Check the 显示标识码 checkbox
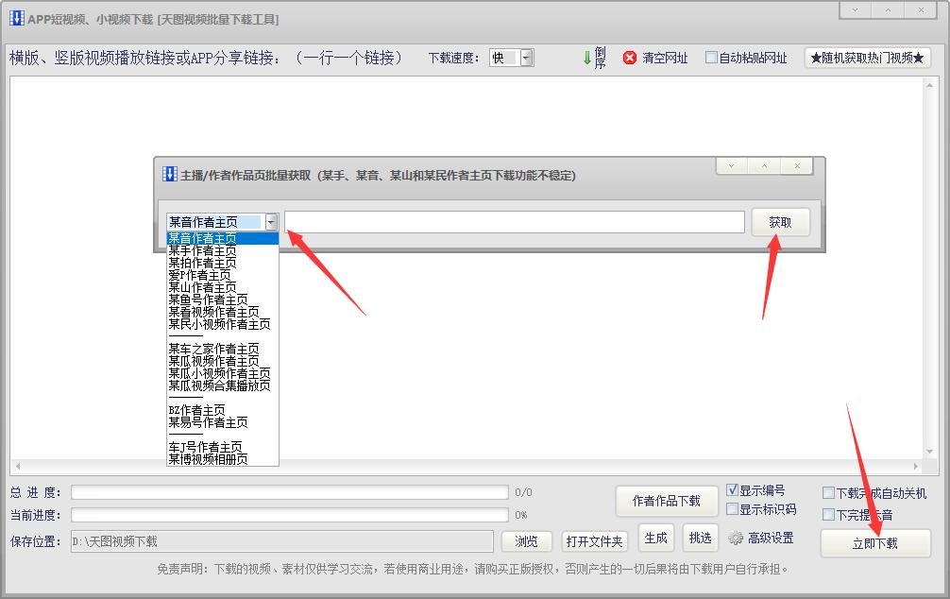This screenshot has width=950, height=599. tap(734, 509)
